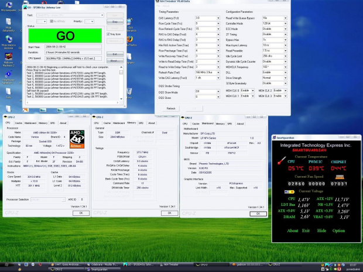This screenshot has width=363, height=272.
Task: Click the Exit button in SP2004
Action: (115, 54)
